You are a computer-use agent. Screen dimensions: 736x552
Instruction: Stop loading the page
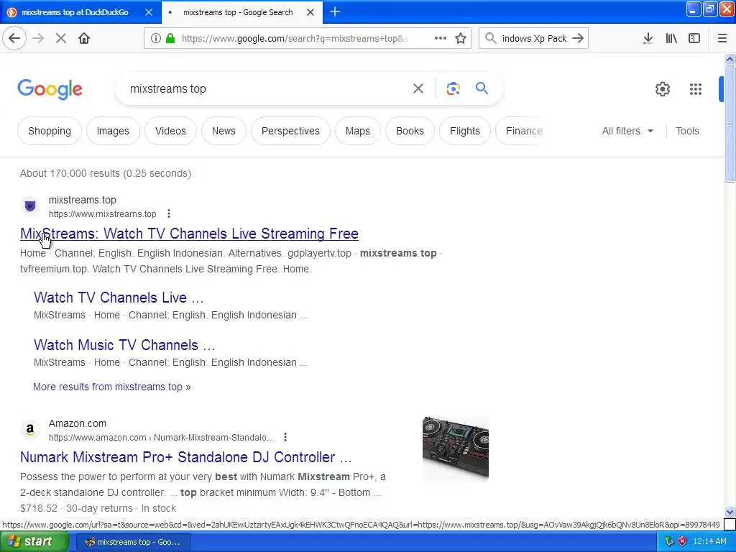tap(61, 39)
